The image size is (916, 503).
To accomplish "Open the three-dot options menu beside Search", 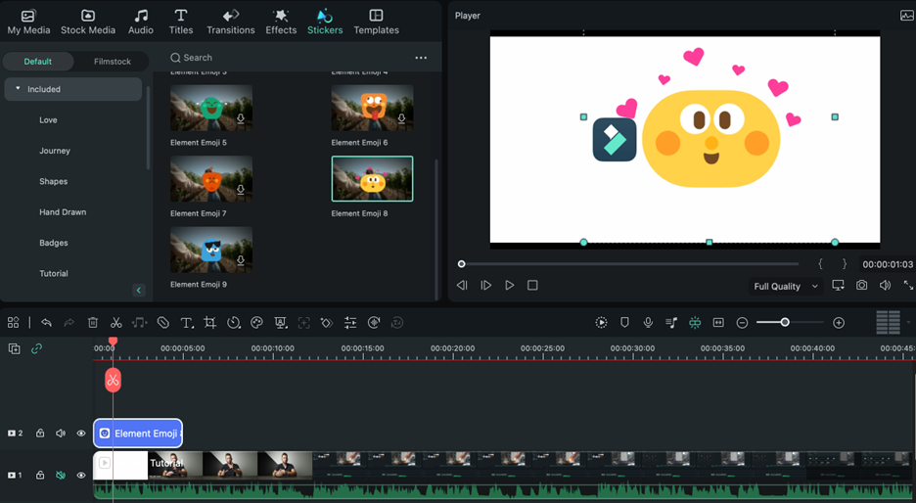I will (421, 58).
